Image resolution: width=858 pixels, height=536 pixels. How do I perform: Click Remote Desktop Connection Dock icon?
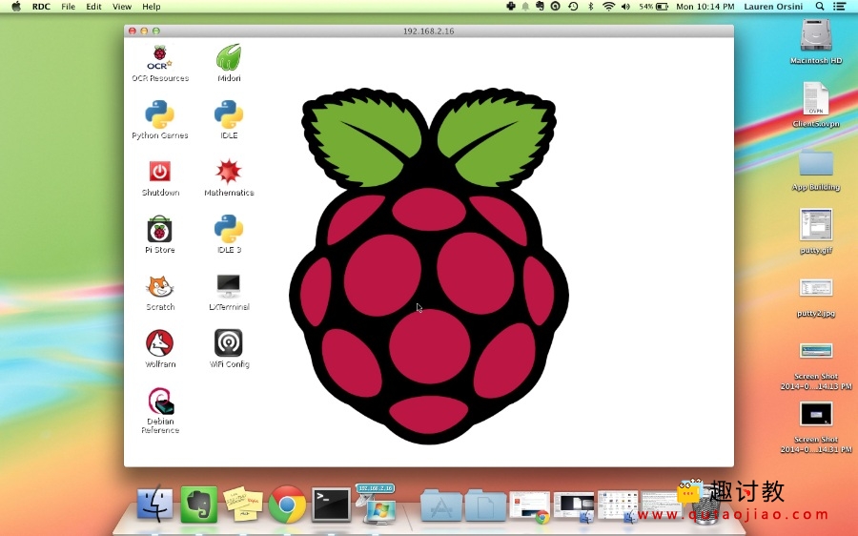(377, 505)
